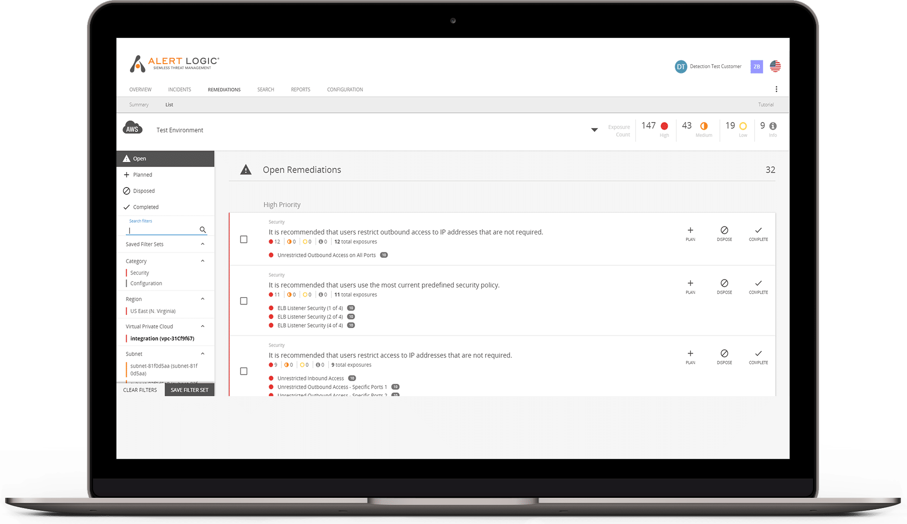The height and width of the screenshot is (524, 907).
Task: Select the checkbox for first remediation row
Action: [244, 238]
